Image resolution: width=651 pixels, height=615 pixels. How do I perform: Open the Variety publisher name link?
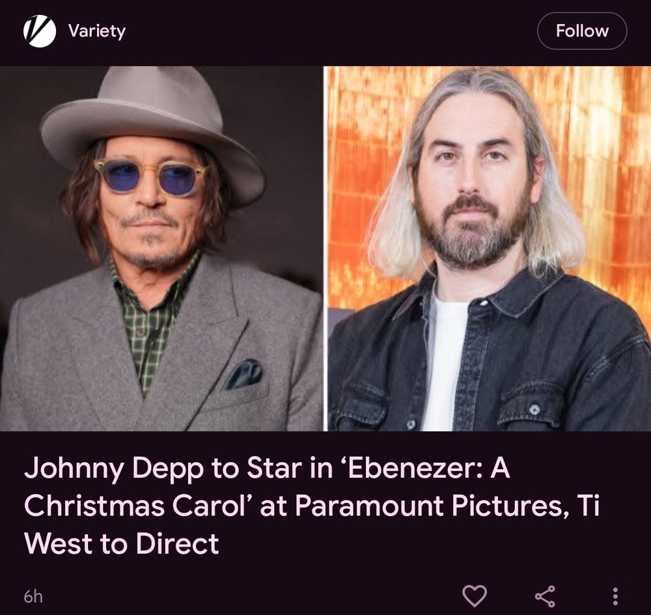tap(97, 31)
